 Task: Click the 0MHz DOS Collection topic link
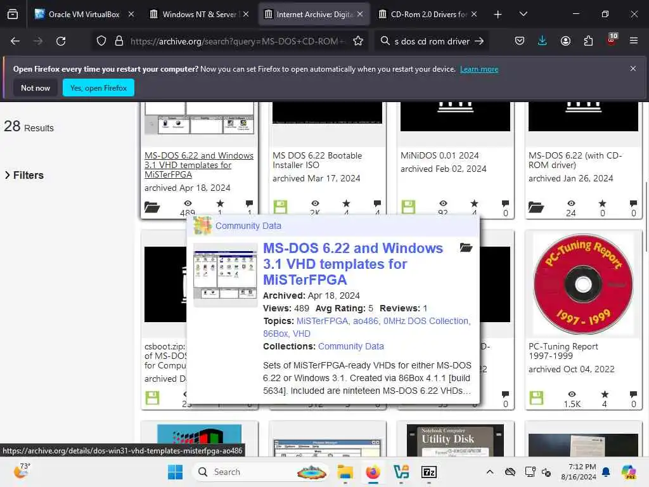426,321
